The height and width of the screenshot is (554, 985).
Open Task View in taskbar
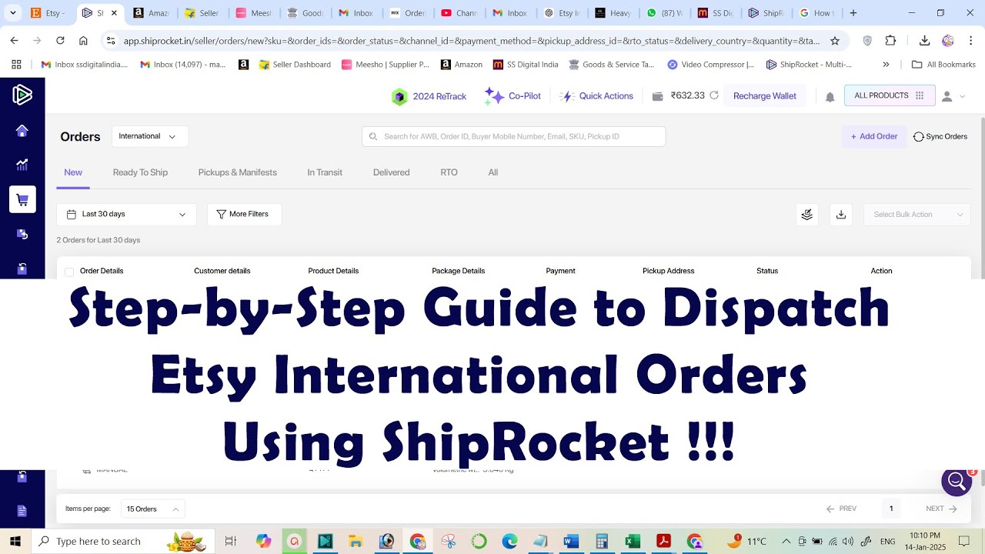coord(230,541)
